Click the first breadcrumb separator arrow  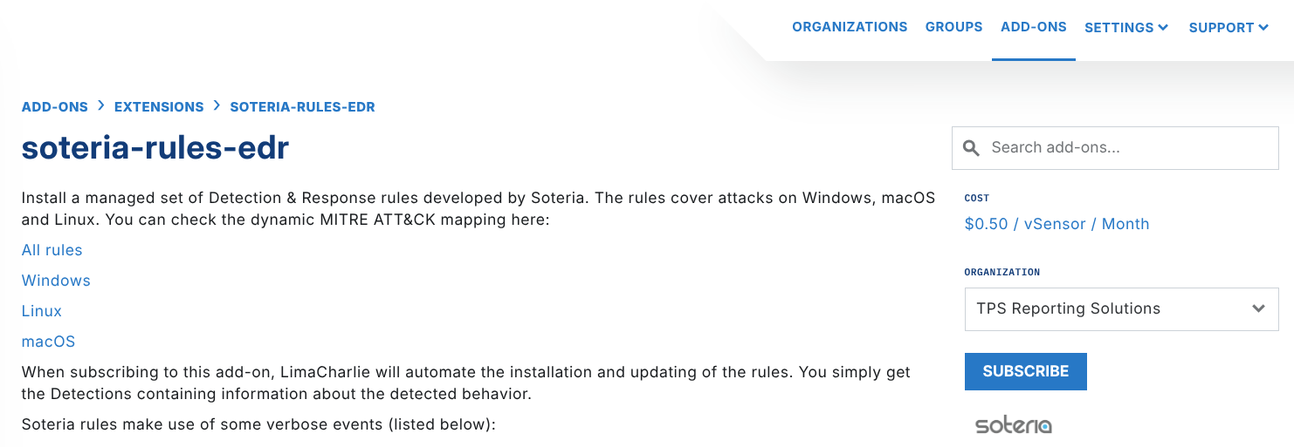101,106
